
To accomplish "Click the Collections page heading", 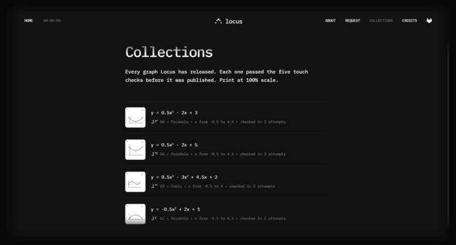I will point(169,53).
